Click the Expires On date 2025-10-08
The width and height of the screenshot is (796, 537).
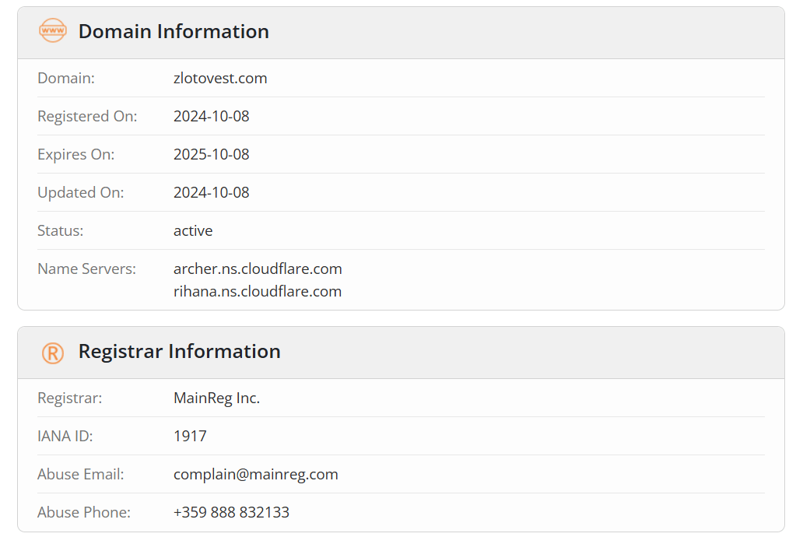[211, 154]
